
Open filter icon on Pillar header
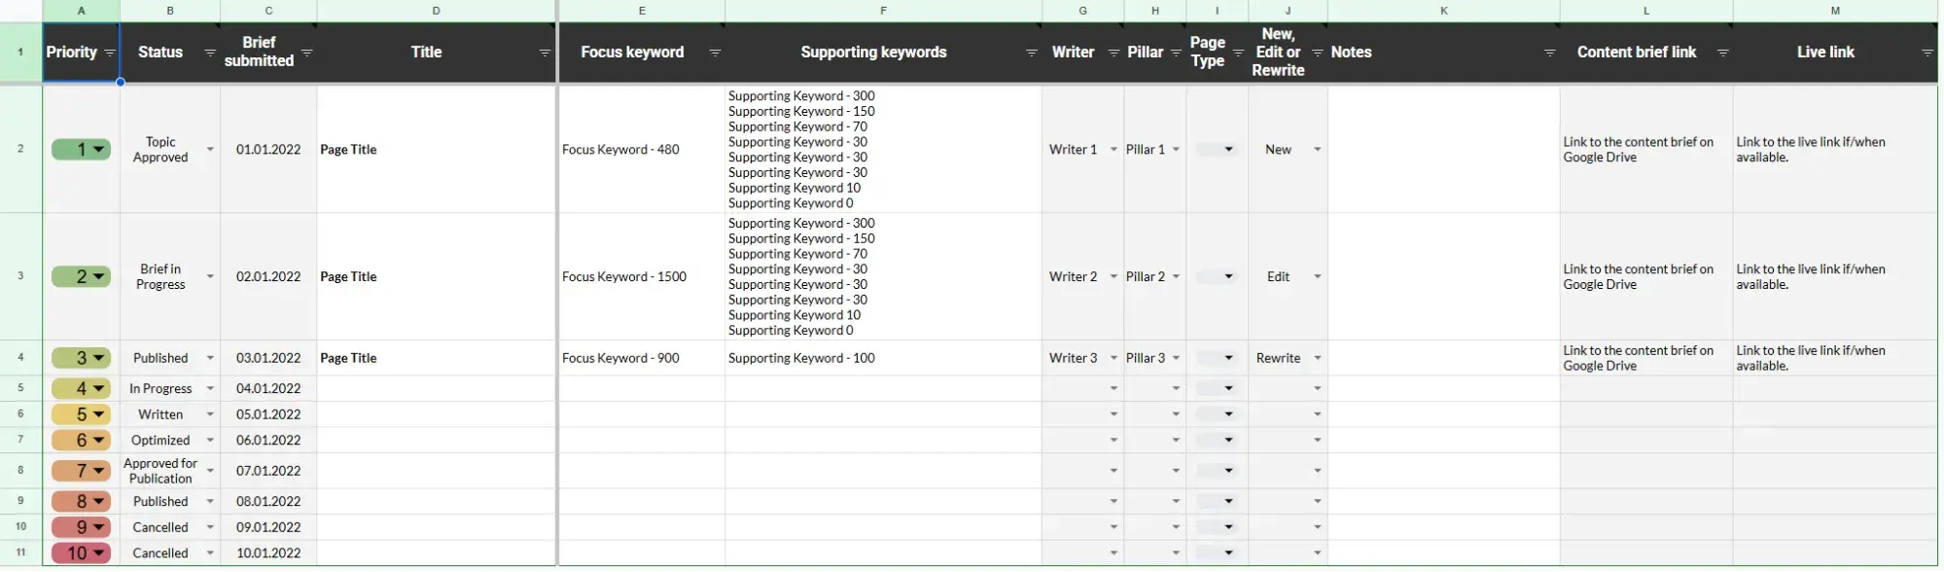tap(1176, 54)
